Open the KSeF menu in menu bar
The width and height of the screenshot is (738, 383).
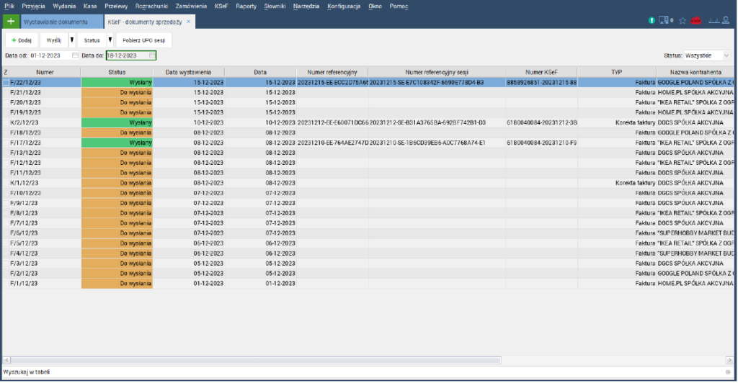point(221,6)
